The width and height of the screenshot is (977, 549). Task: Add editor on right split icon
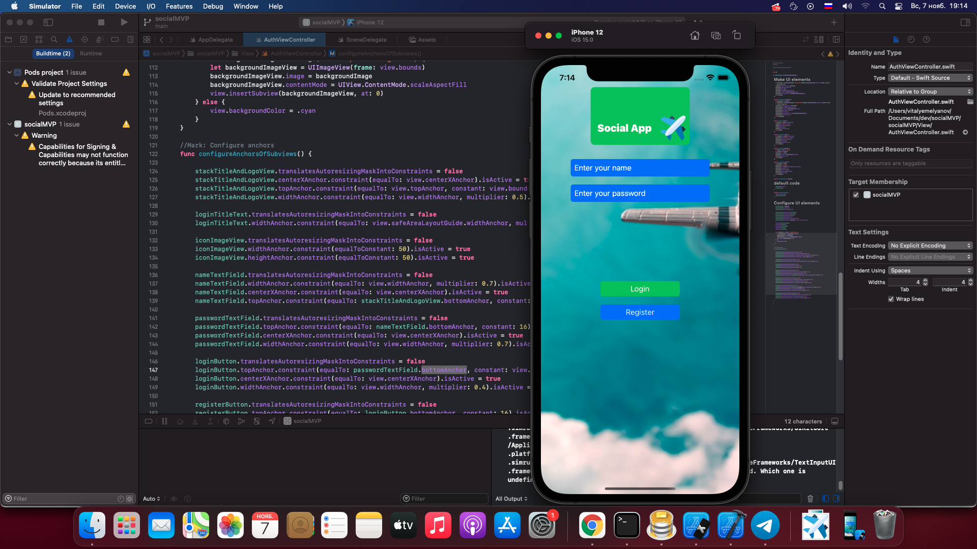(x=836, y=40)
